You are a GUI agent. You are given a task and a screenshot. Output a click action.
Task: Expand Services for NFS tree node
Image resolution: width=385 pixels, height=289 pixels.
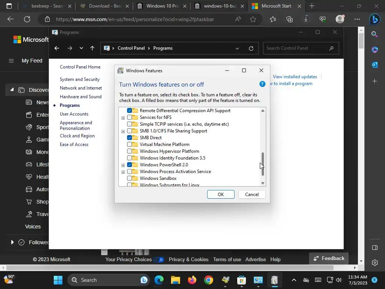tap(123, 118)
